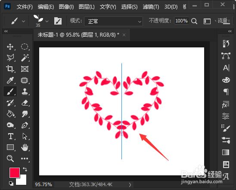This screenshot has width=236, height=190.
Task: Select the Crop tool
Action: pyautogui.click(x=10, y=69)
